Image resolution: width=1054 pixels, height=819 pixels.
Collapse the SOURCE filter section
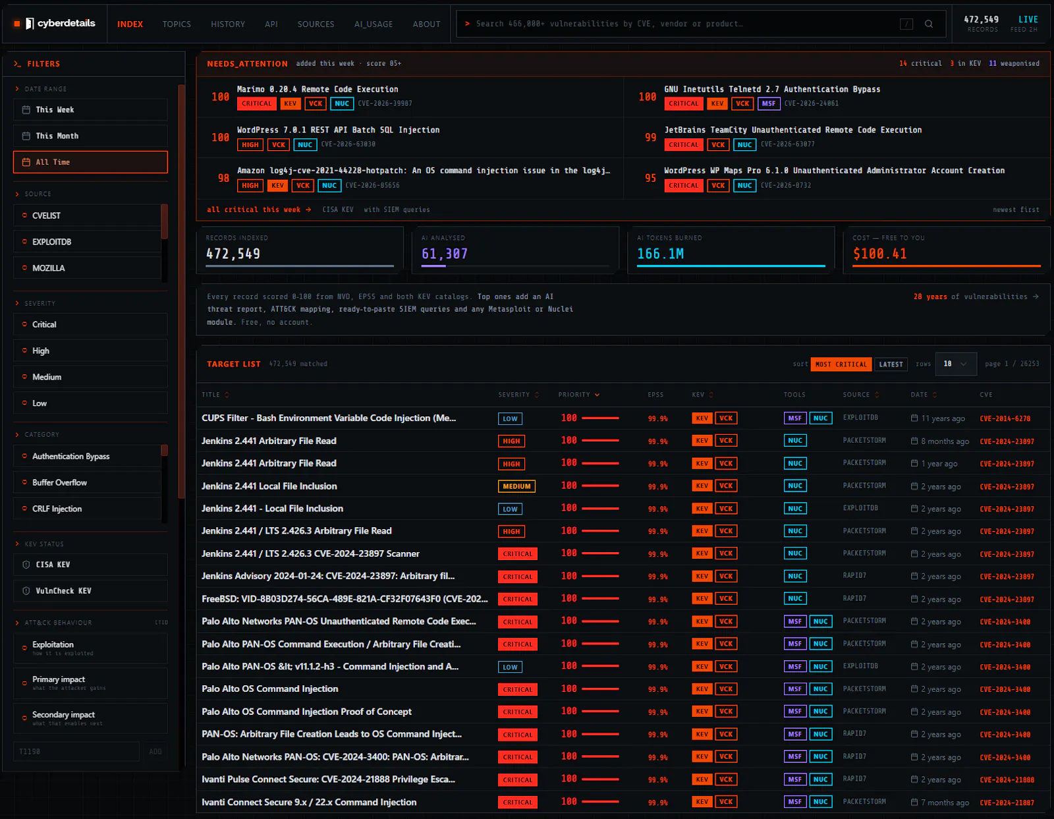[33, 194]
